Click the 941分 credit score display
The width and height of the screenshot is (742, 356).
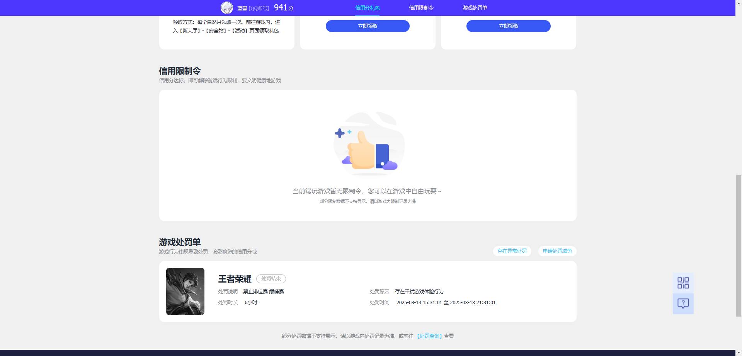(x=283, y=7)
